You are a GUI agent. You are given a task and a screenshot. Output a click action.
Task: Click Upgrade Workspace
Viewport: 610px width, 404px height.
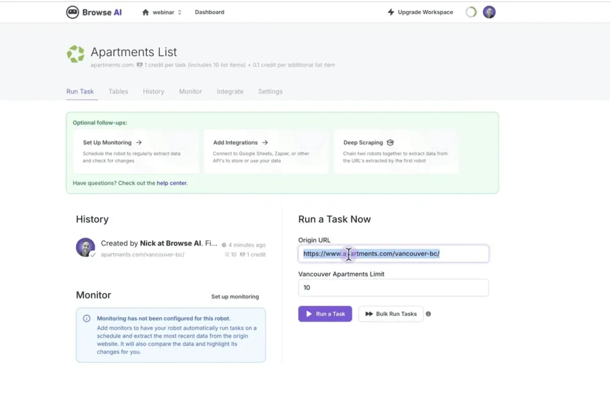point(425,12)
